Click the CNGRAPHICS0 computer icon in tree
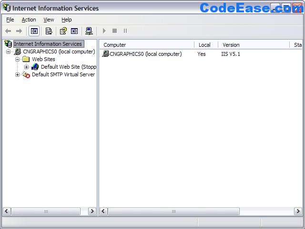The width and height of the screenshot is (305, 229). (x=18, y=52)
